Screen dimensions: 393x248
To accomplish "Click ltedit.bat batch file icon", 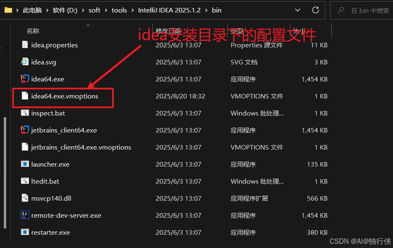I will (25, 181).
